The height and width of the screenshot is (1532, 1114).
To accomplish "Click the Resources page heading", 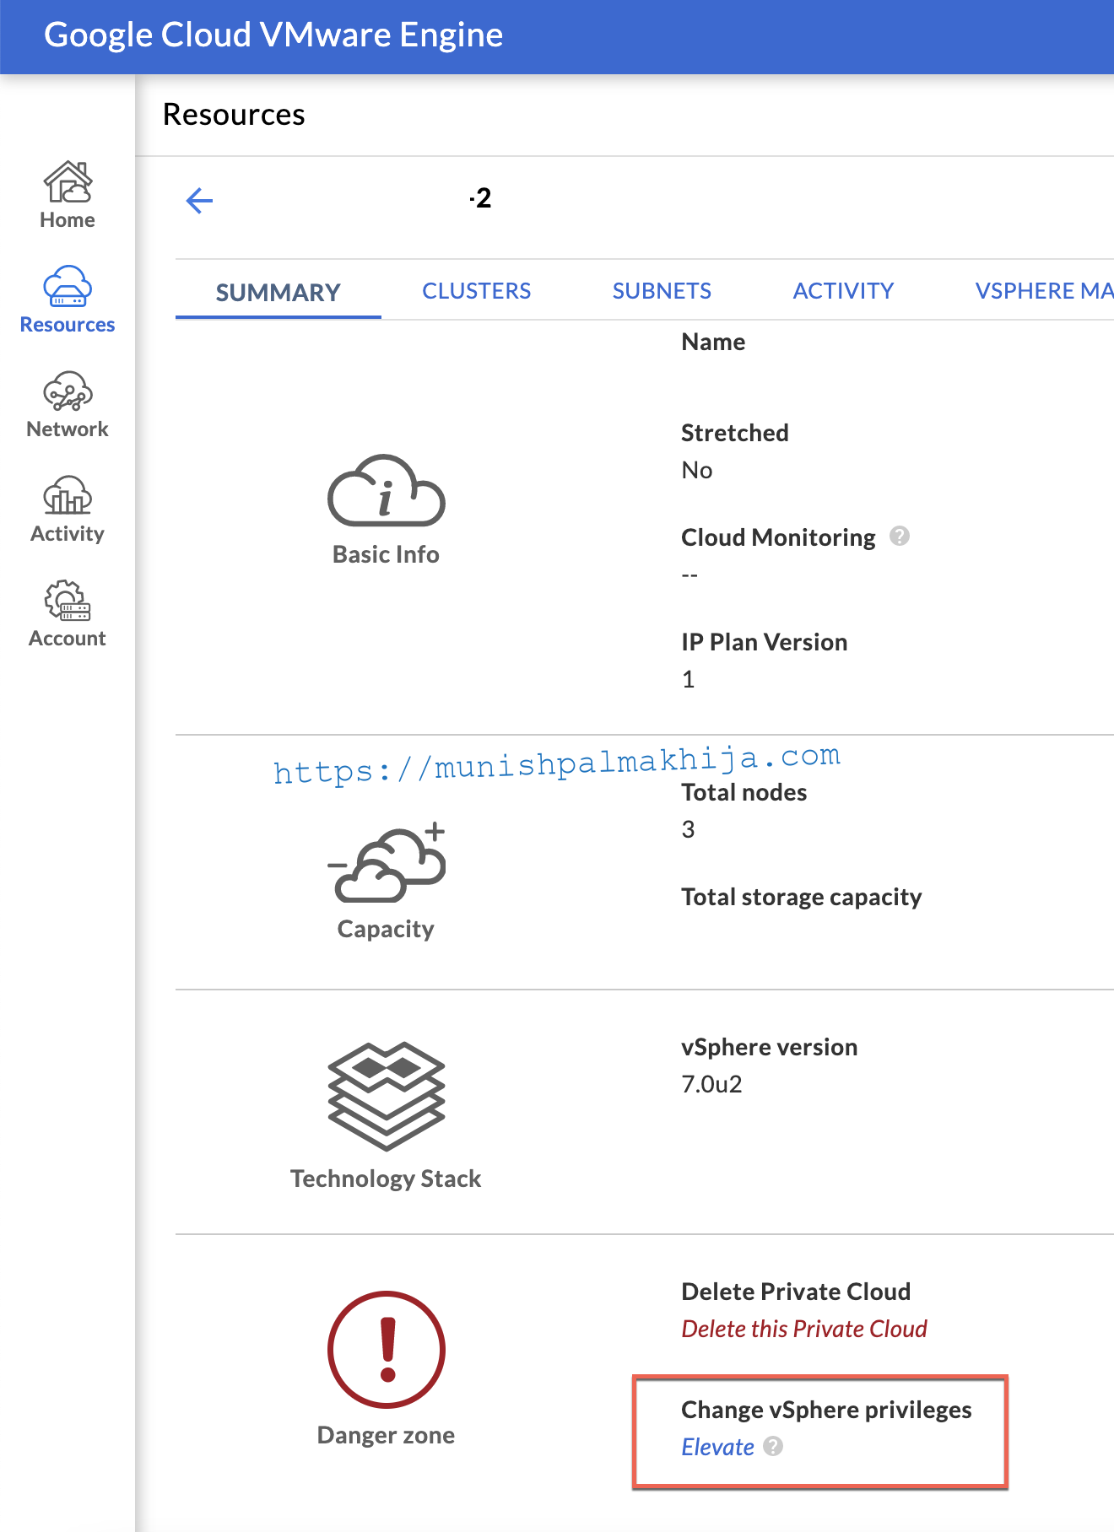I will [234, 115].
